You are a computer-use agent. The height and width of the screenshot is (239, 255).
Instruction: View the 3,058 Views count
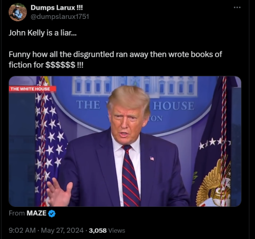[x=107, y=230]
